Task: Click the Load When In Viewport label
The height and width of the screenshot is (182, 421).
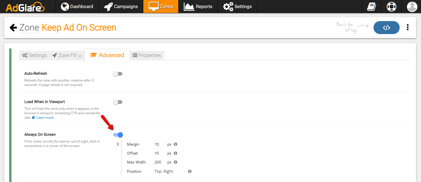Action: click(45, 102)
